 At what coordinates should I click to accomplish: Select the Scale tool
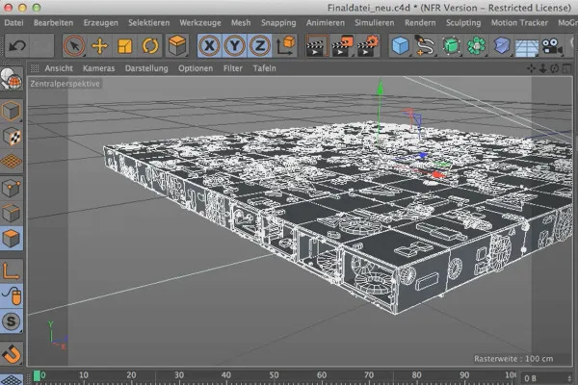click(x=124, y=46)
